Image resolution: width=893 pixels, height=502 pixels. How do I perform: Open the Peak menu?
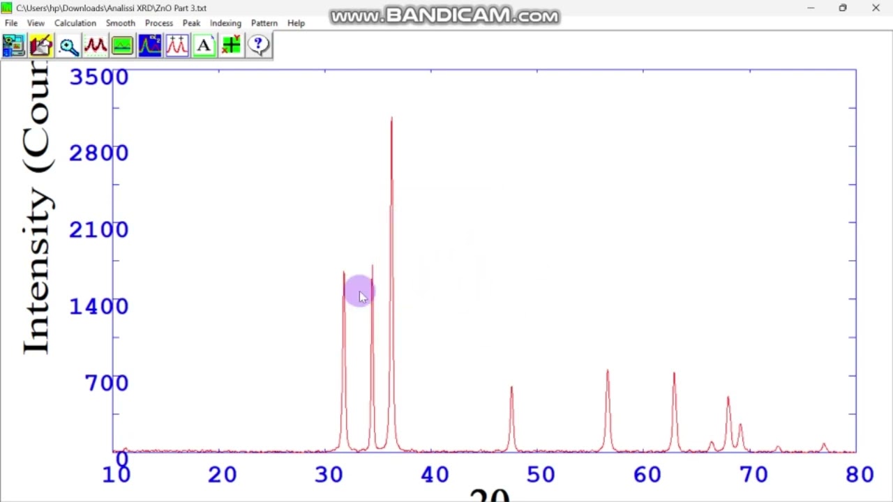[191, 23]
